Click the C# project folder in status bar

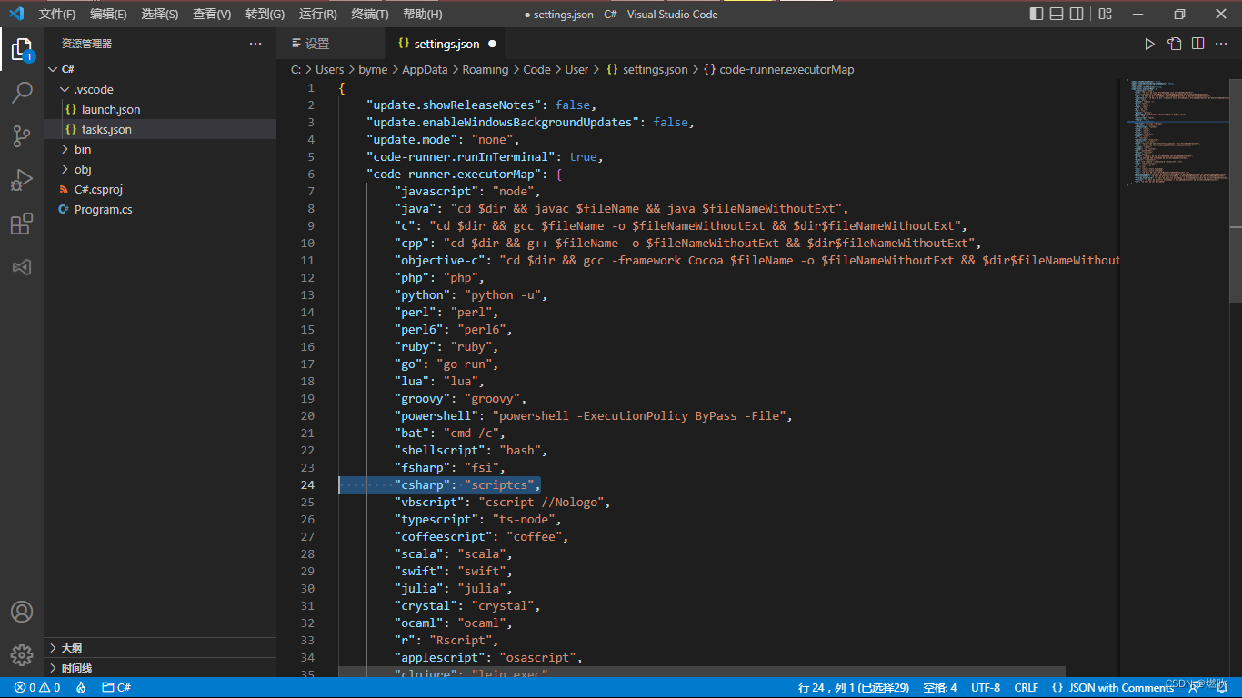point(116,688)
